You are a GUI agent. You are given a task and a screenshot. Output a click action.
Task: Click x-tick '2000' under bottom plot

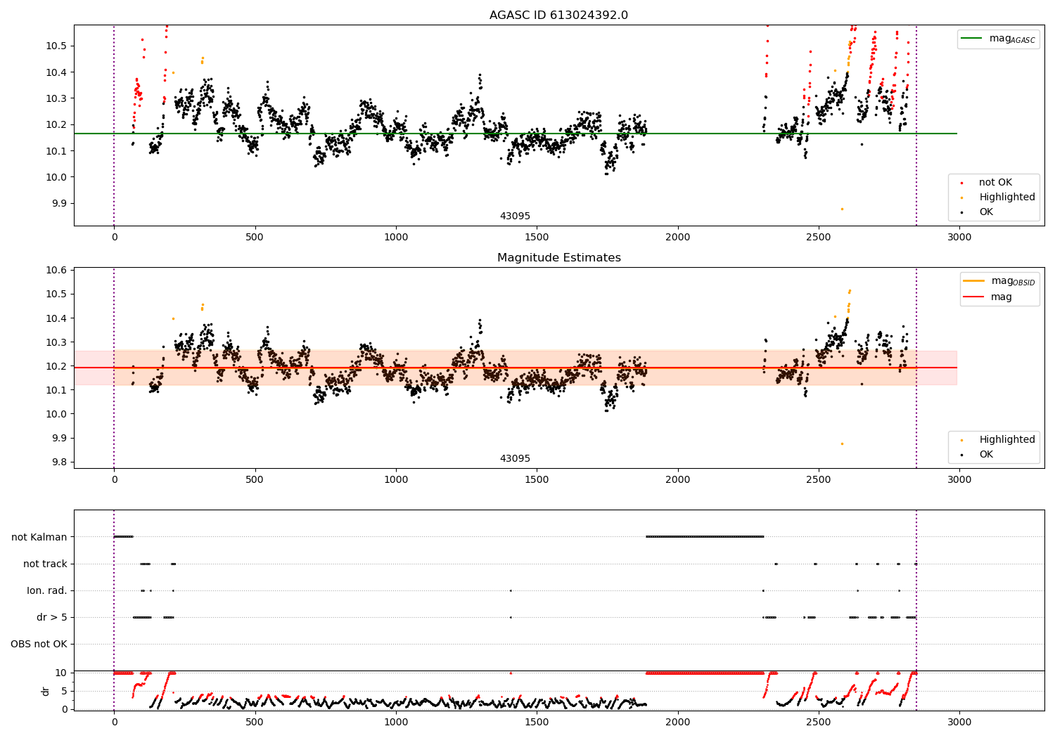click(678, 722)
